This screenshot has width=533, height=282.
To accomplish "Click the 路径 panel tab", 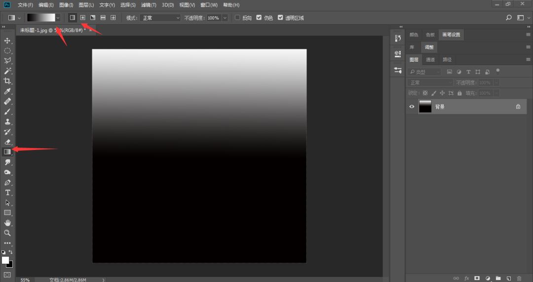I will [447, 60].
